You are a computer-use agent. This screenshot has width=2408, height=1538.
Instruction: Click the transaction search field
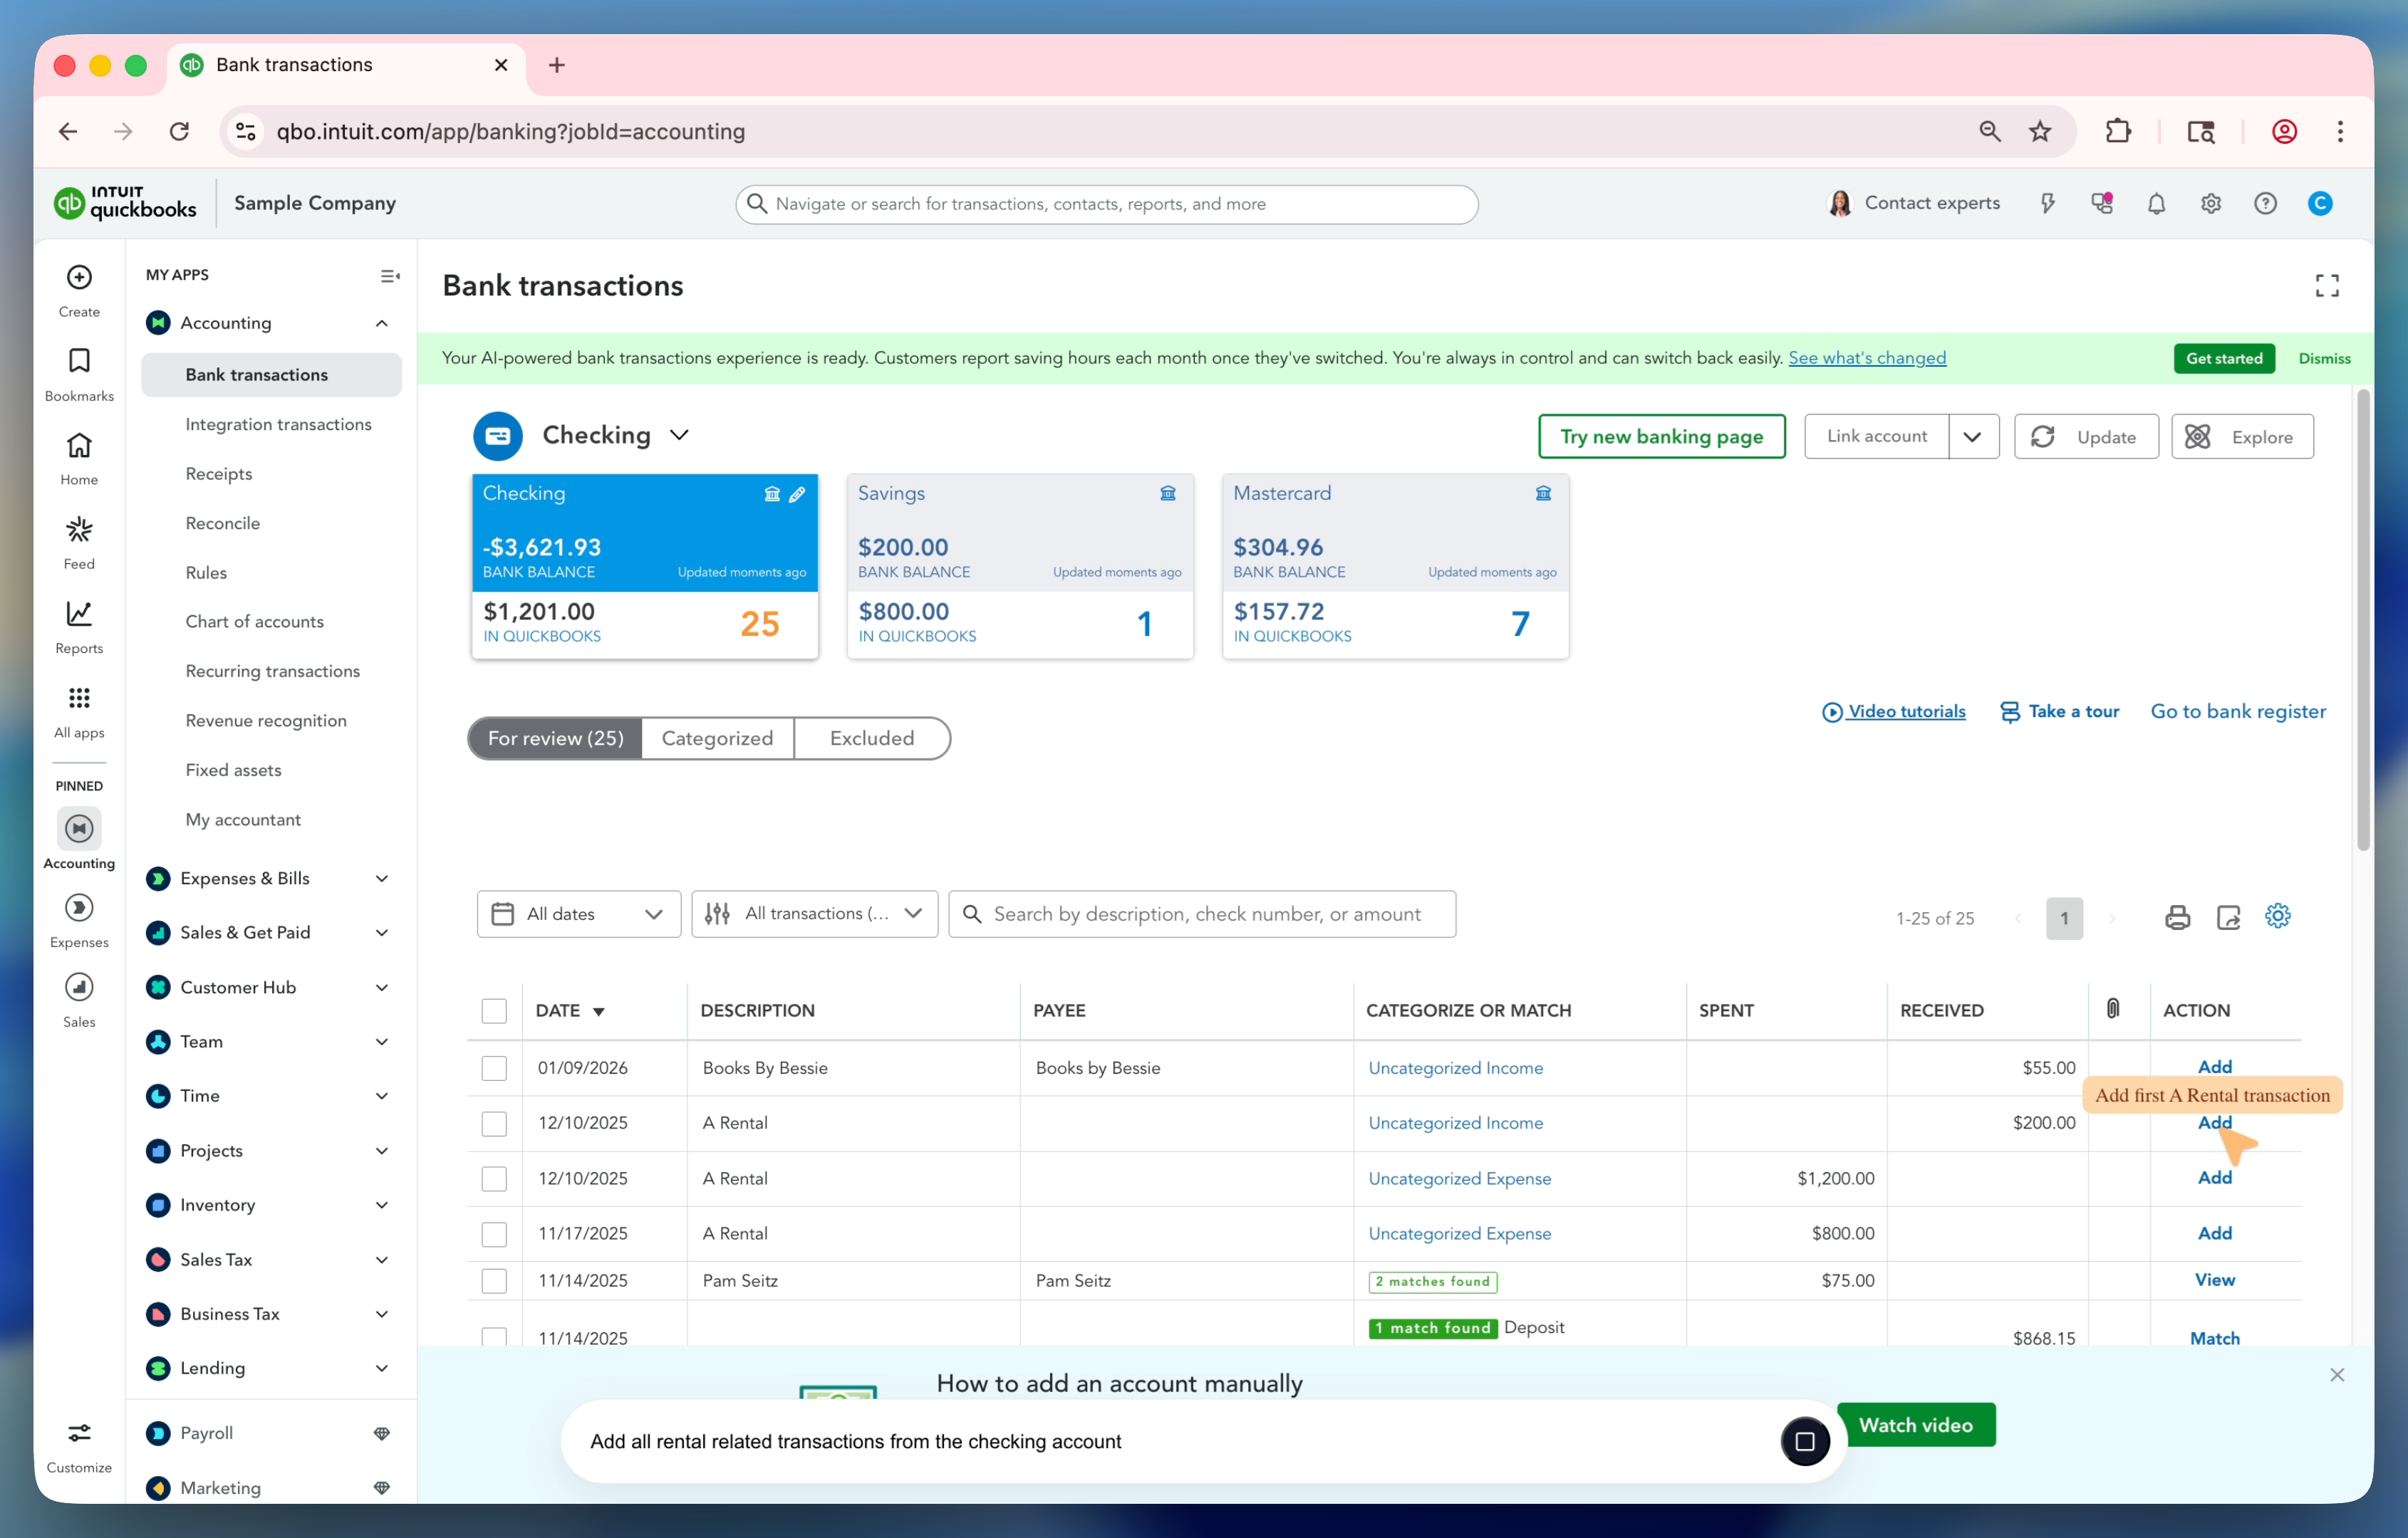(1203, 914)
